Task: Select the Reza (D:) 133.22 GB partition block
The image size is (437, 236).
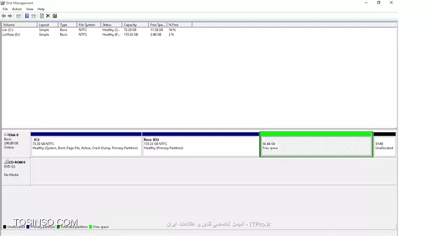Action: click(x=201, y=144)
